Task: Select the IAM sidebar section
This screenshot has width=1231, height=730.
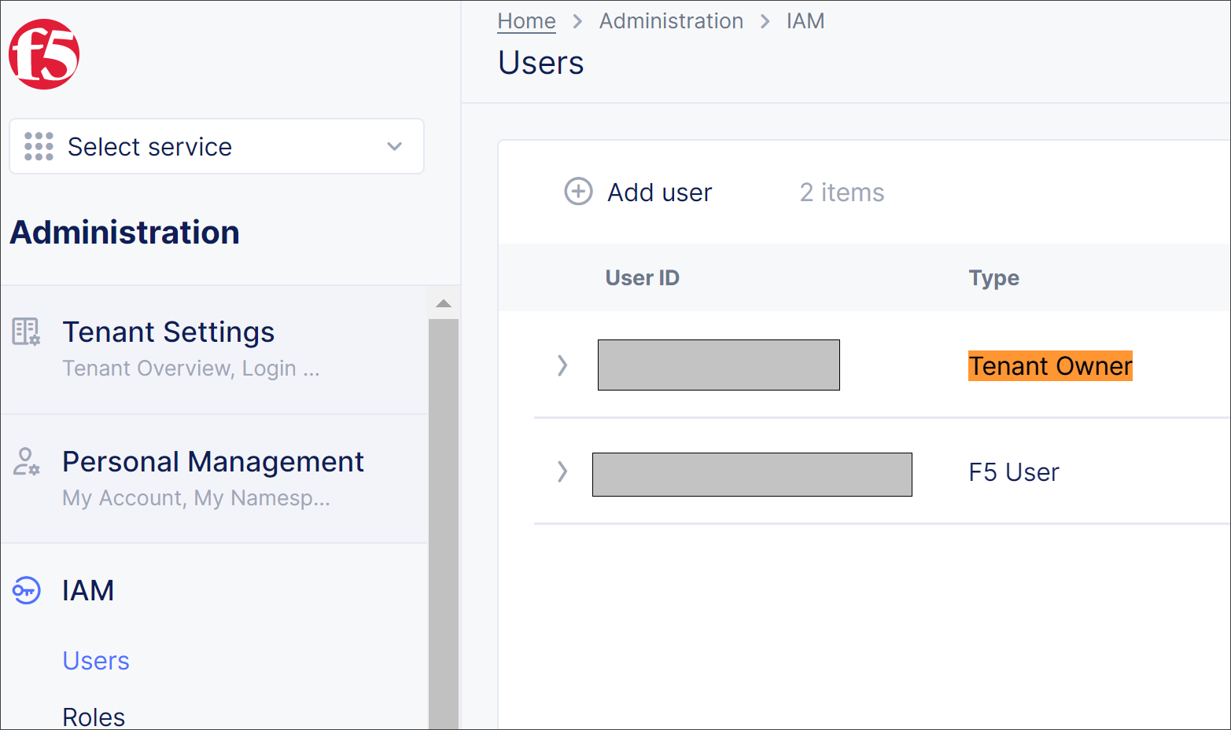Action: pyautogui.click(x=88, y=590)
